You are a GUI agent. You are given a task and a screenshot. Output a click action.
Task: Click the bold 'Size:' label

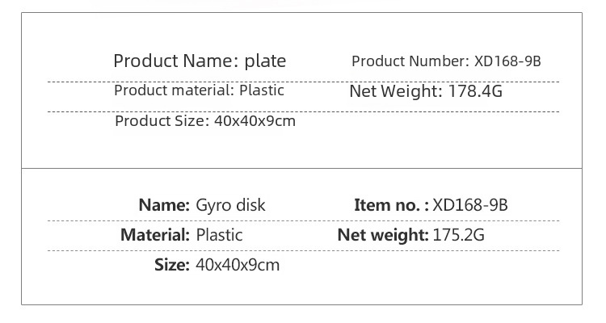(x=172, y=265)
